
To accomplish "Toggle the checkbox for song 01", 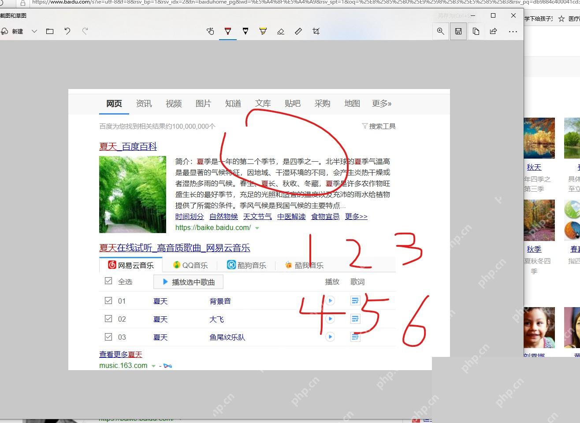I will [x=108, y=301].
